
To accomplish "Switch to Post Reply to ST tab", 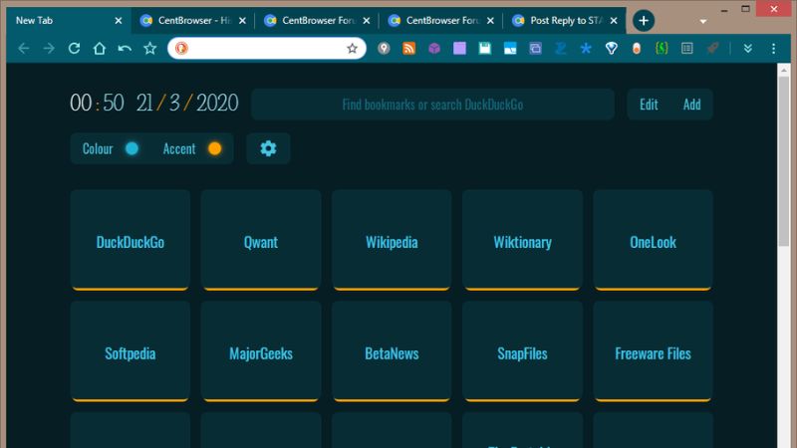I will pos(565,21).
